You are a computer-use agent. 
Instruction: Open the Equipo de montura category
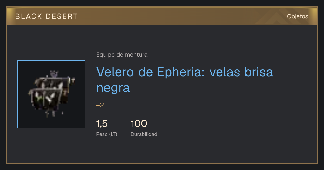(122, 55)
